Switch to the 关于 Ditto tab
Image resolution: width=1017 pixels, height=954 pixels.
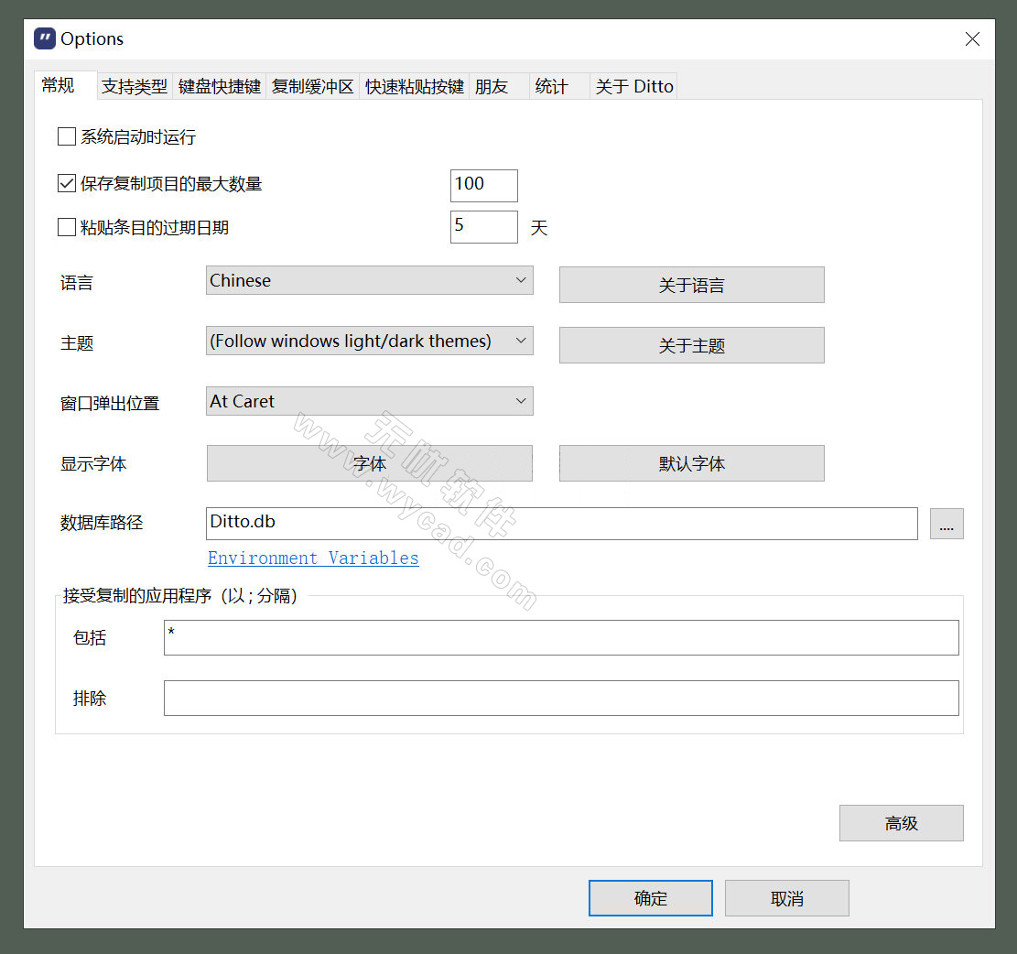633,87
